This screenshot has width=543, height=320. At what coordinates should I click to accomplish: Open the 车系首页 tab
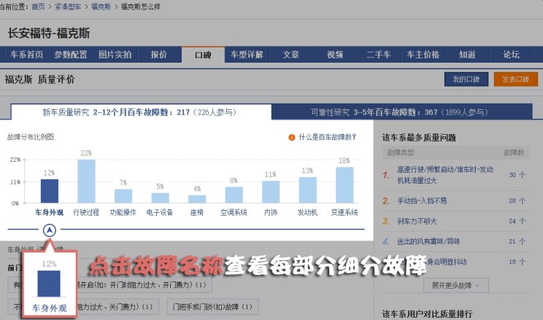pyautogui.click(x=27, y=55)
